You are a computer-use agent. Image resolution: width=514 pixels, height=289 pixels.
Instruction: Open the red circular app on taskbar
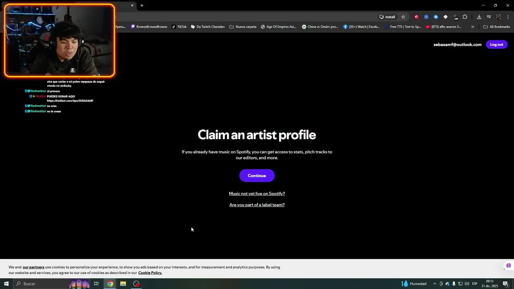(137, 284)
